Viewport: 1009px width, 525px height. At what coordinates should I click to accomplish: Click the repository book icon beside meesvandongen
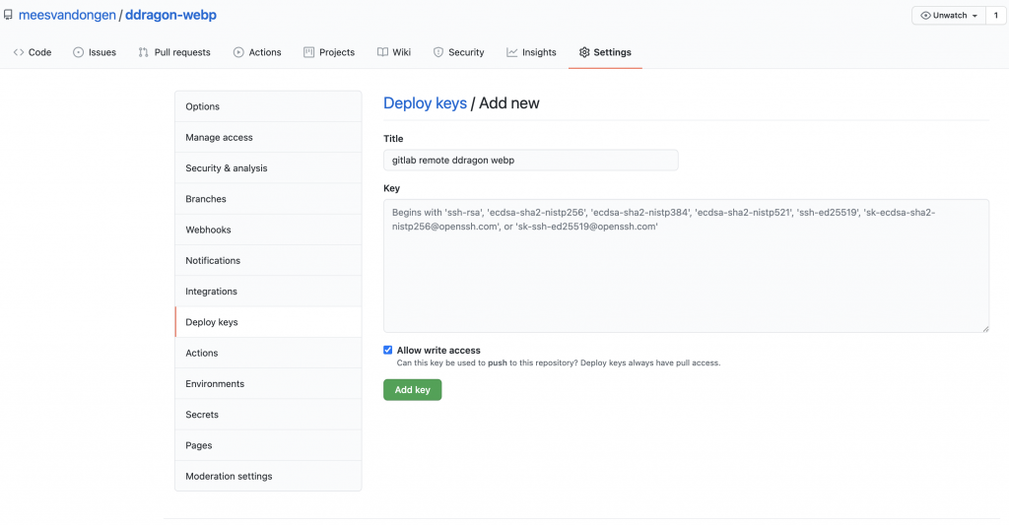(x=8, y=16)
